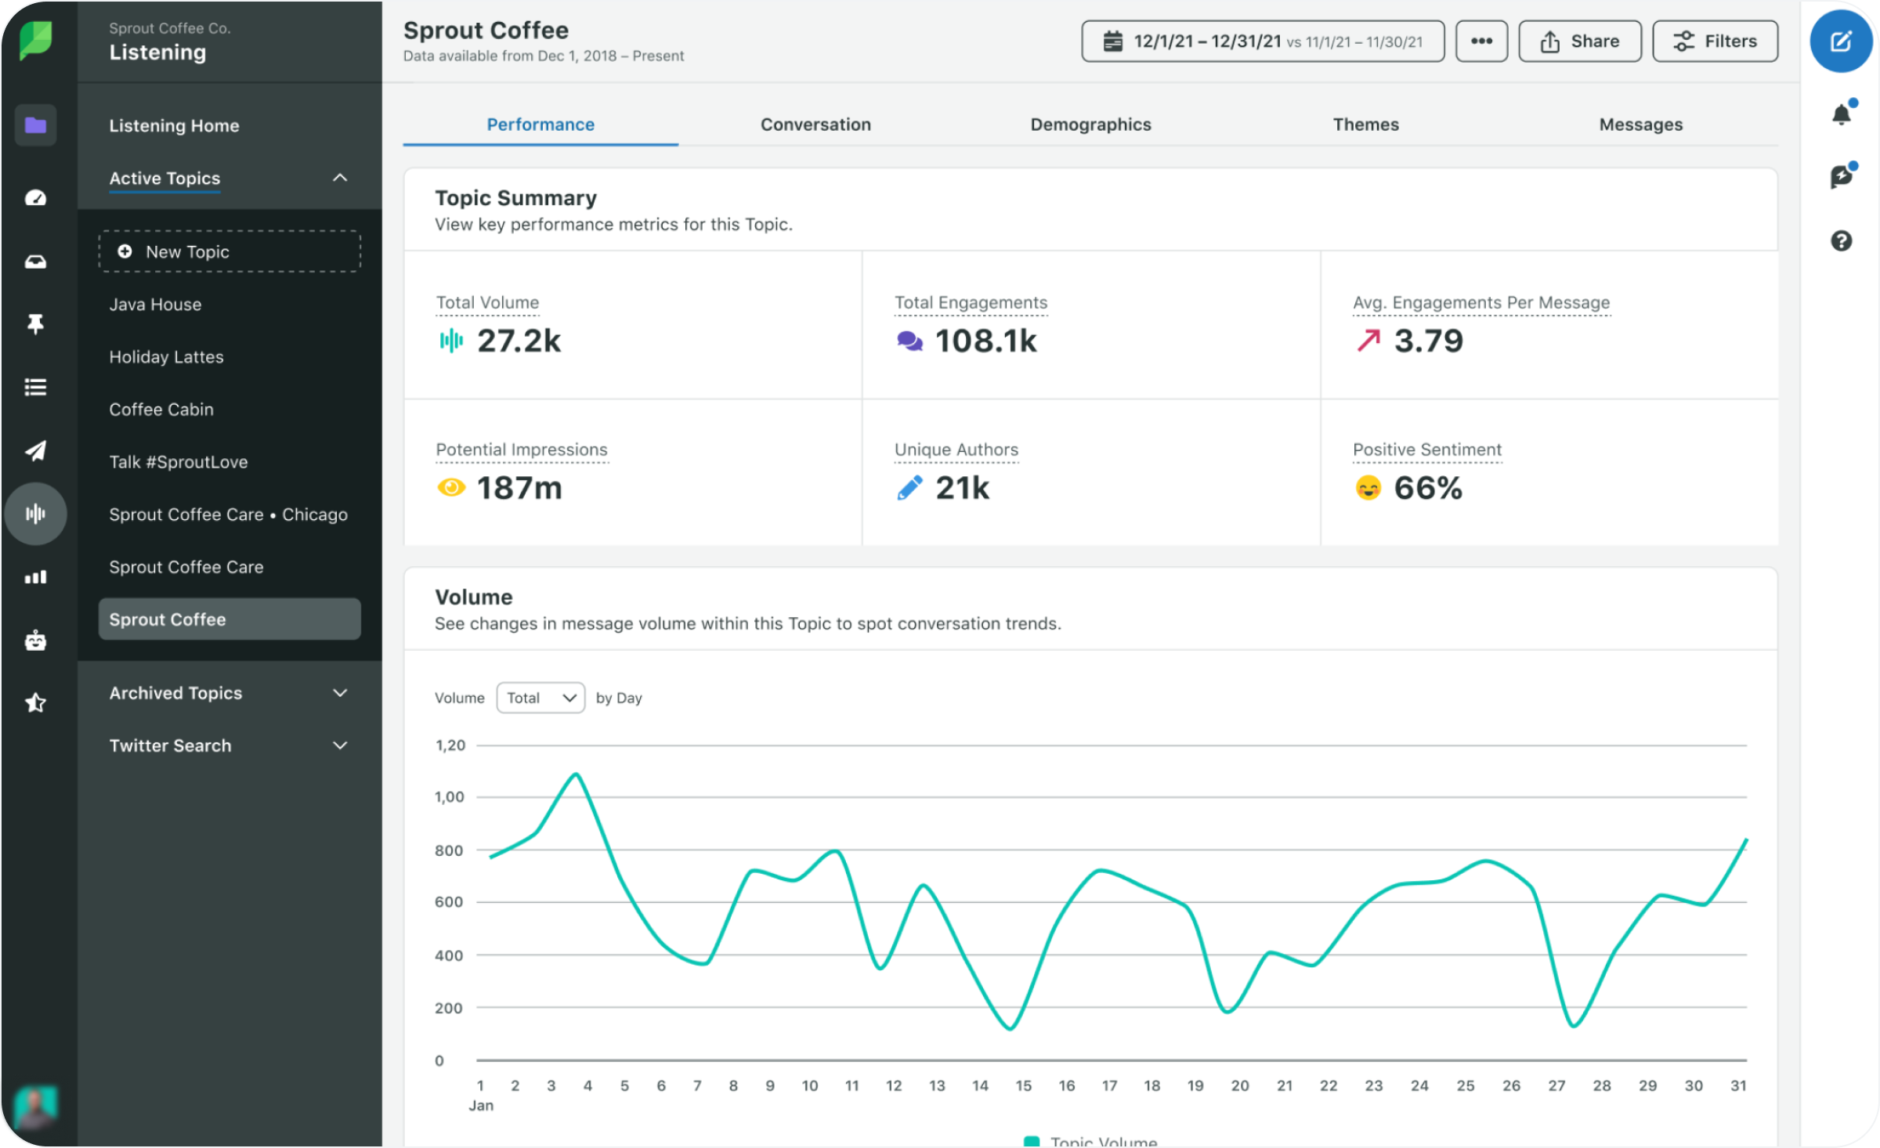Click the Potential Impressions metric label
Screen dimensions: 1880x1148
click(521, 449)
